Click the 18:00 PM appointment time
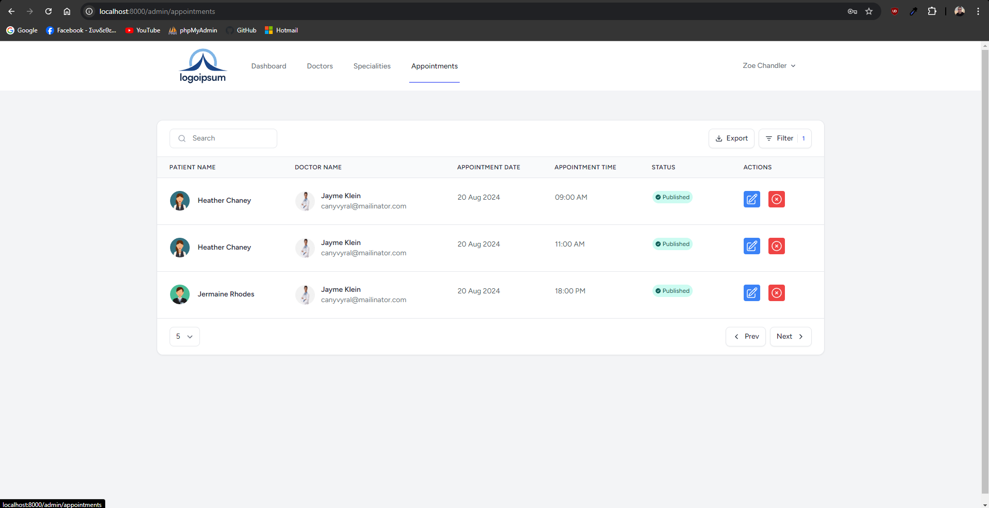The image size is (989, 508). 570,291
